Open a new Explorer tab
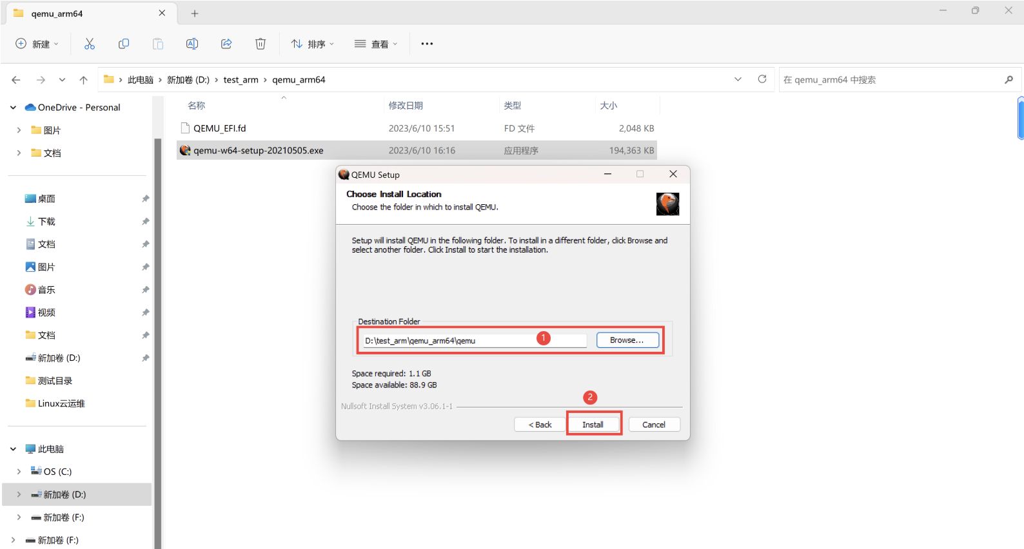This screenshot has width=1024, height=549. click(195, 14)
